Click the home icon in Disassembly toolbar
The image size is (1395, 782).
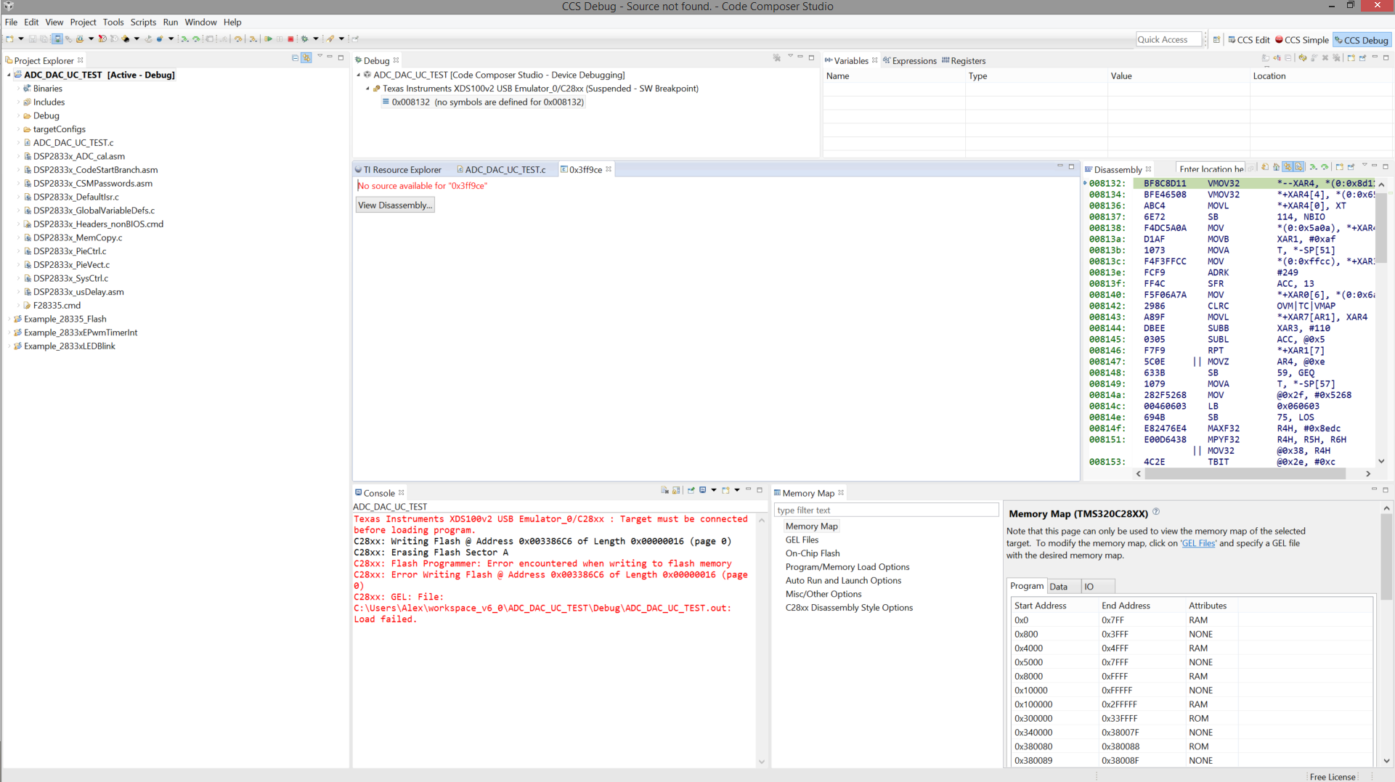click(x=1276, y=167)
